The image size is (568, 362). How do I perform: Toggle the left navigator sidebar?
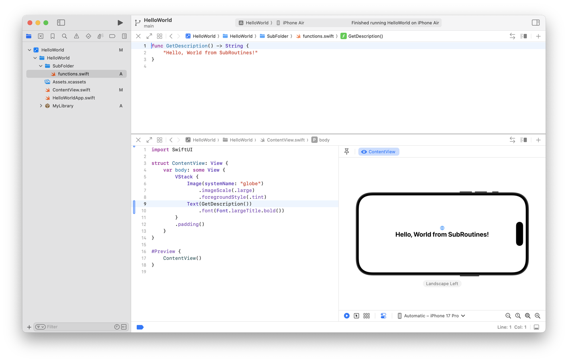[x=61, y=23]
